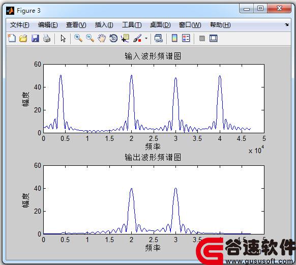The image size is (296, 265).
Task: Select the Pan hand tool
Action: (x=102, y=38)
